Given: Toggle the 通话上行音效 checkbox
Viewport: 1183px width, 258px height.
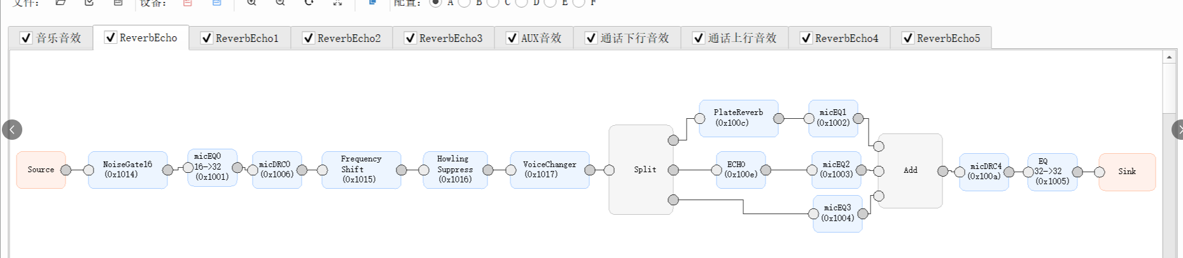Looking at the screenshot, I should (x=698, y=38).
